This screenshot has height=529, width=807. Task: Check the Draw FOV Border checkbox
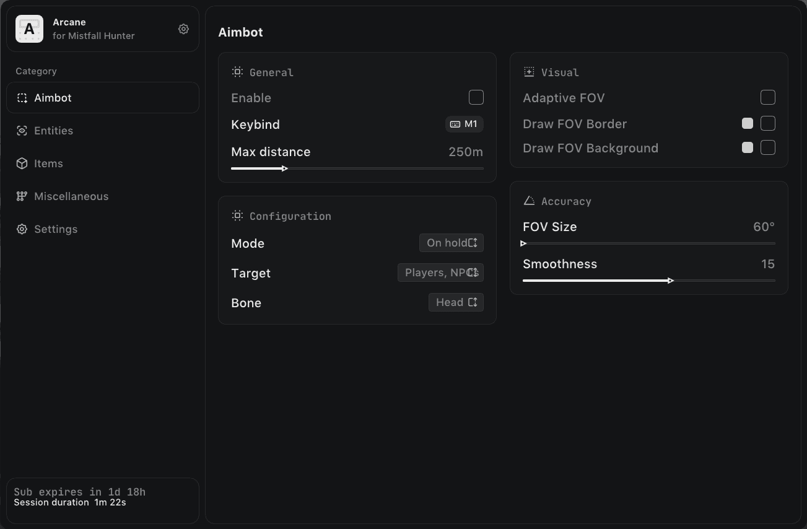(x=768, y=123)
